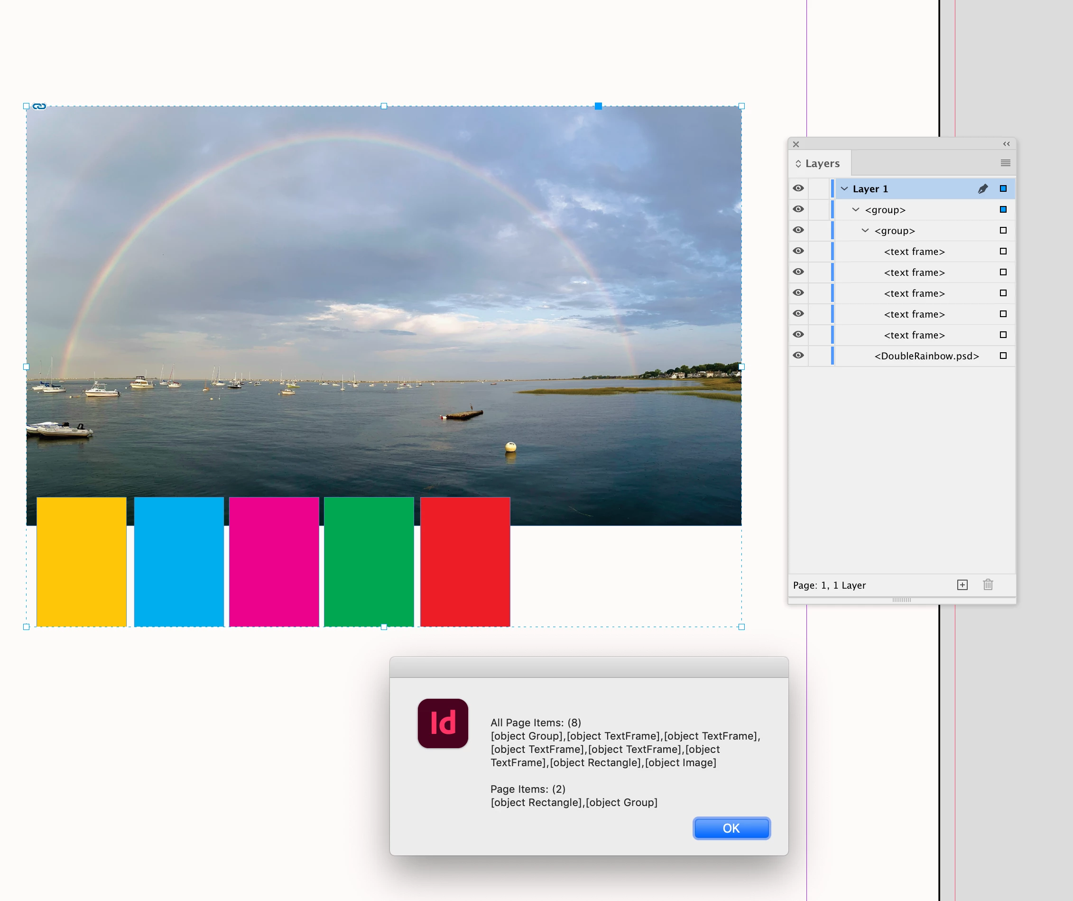Toggle visibility of DoubleRainbow.psd item
Screen dimensions: 1073x901
point(798,356)
